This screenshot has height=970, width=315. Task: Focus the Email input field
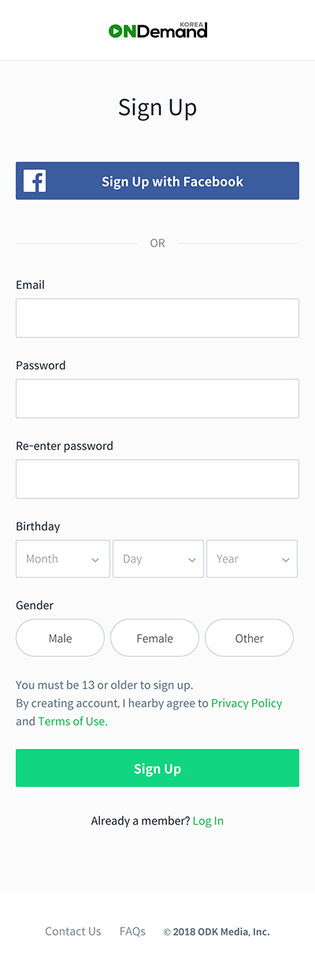(157, 318)
